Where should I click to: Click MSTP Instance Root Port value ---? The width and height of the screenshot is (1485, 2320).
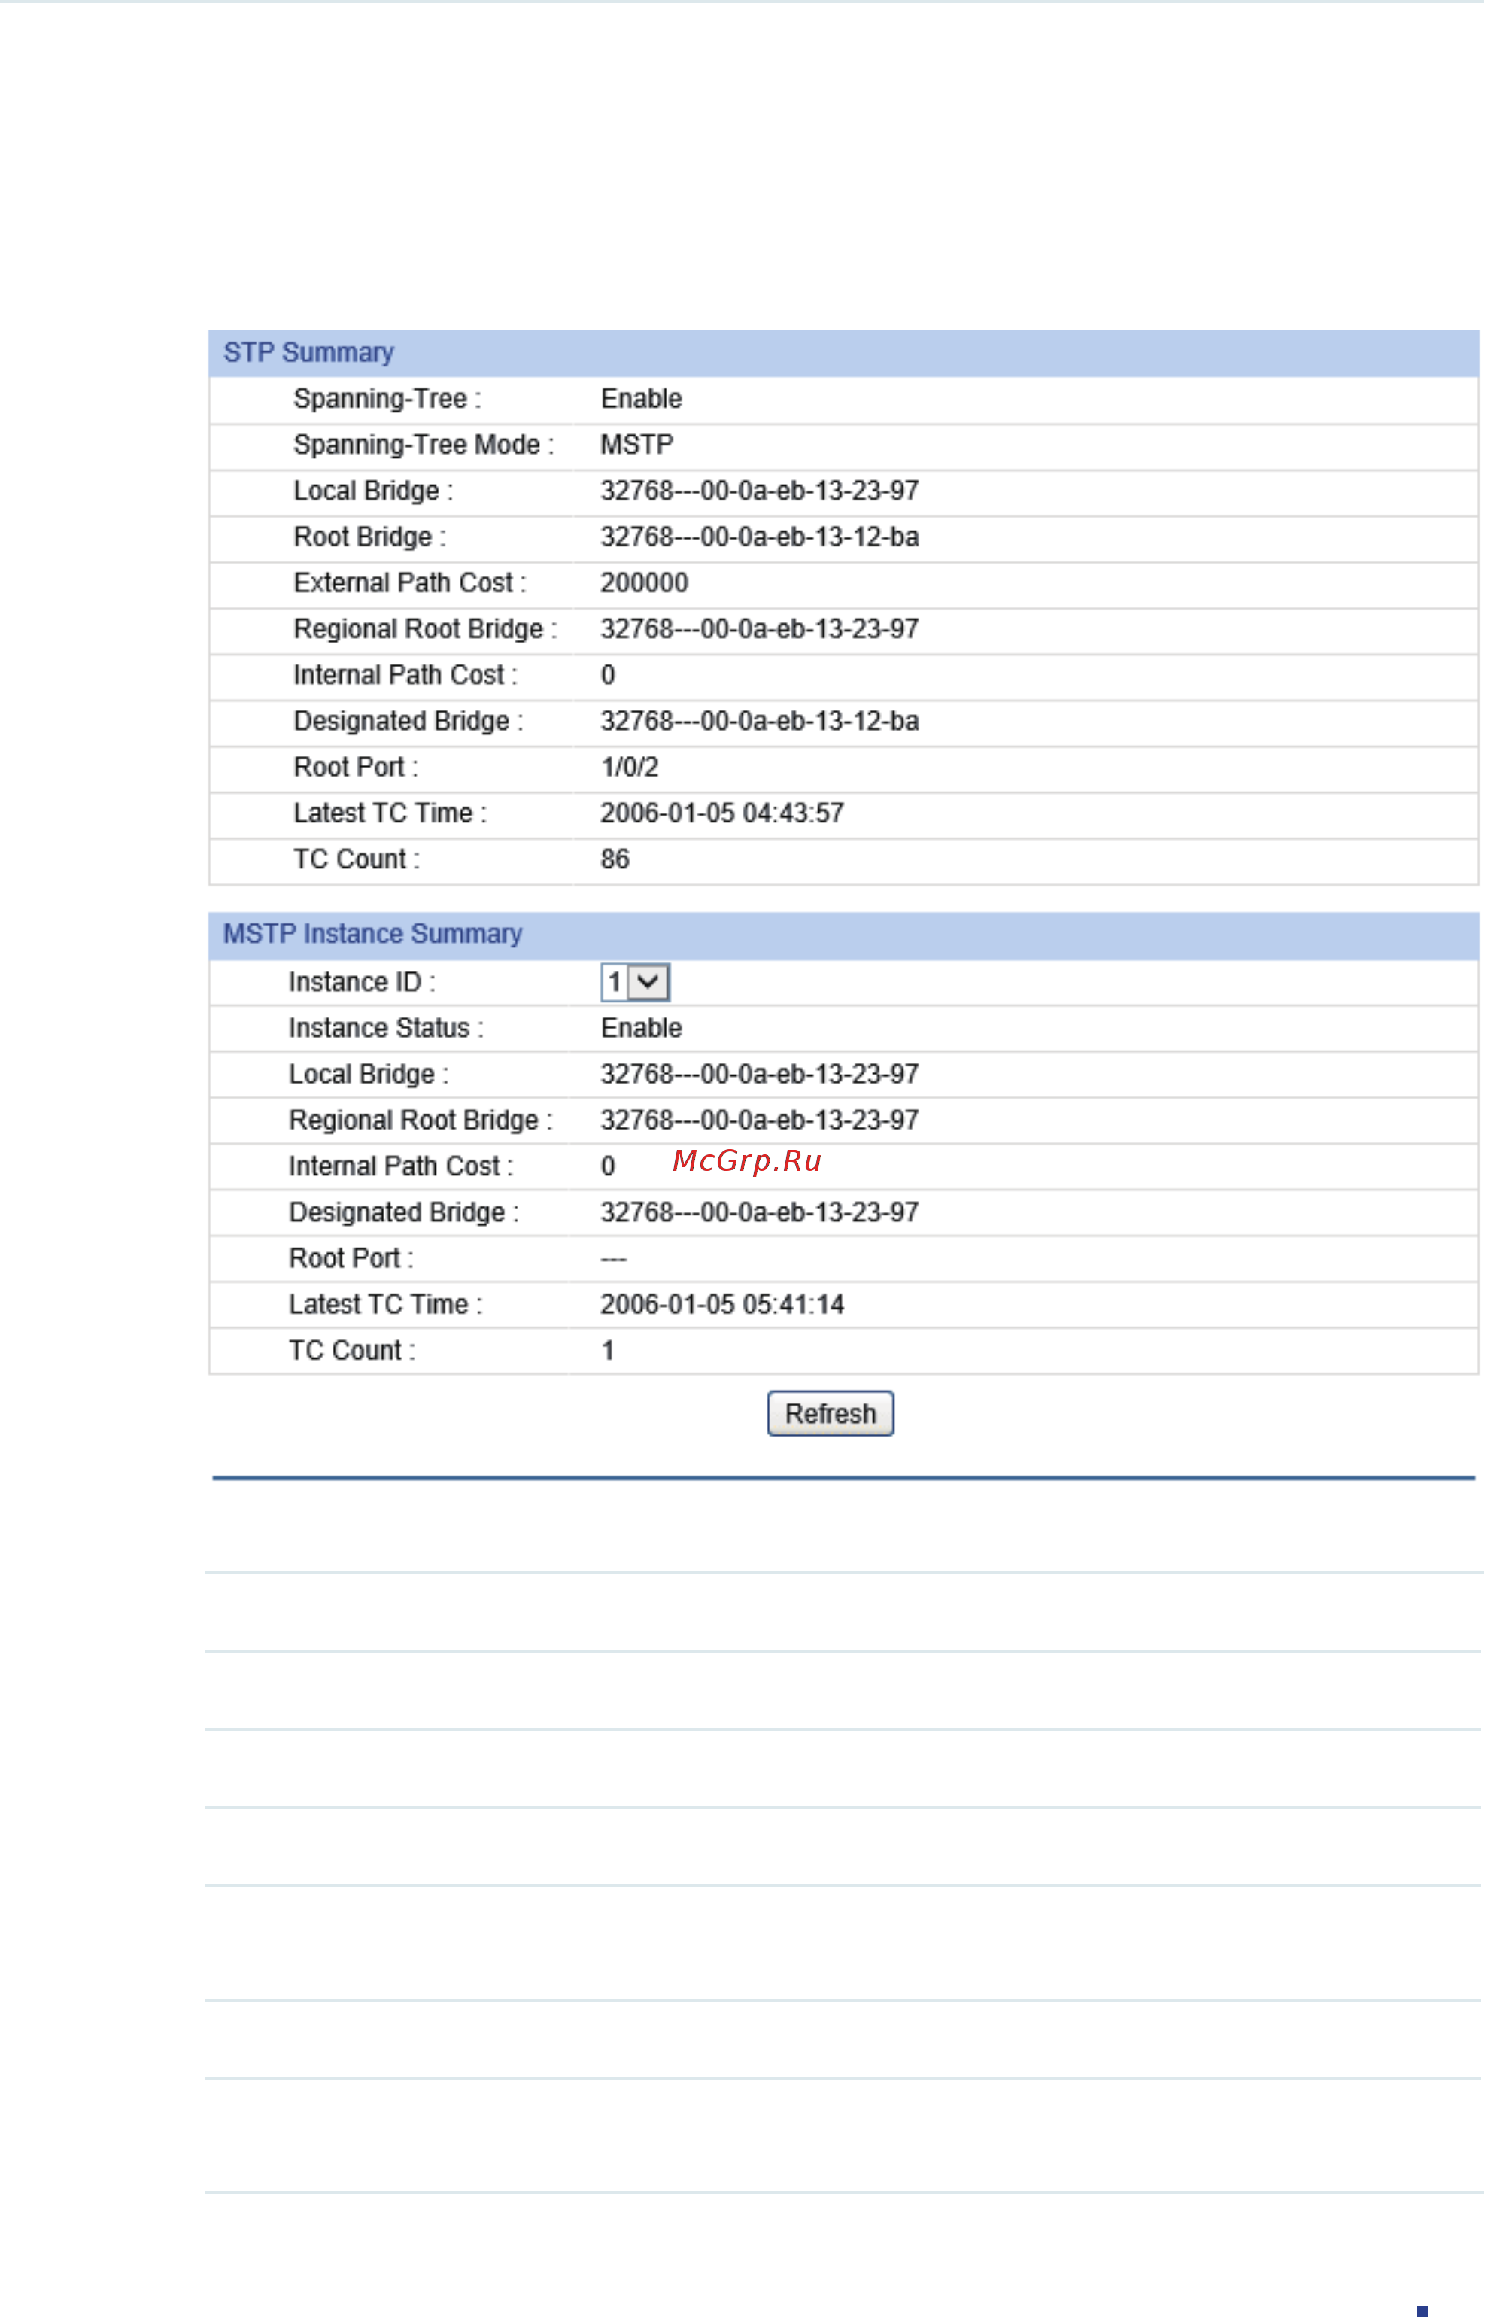pyautogui.click(x=613, y=1260)
